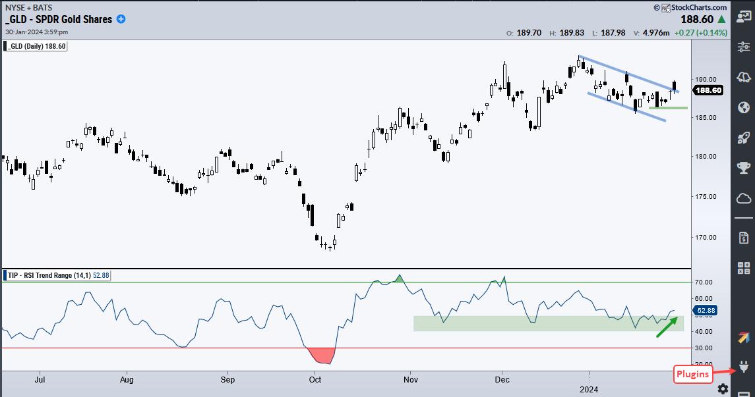This screenshot has height=397, width=755.
Task: Click the colorful arrow icon in sidebar
Action: click(743, 338)
